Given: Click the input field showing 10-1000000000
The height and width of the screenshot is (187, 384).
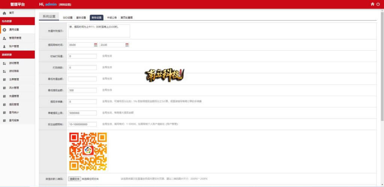Looking at the screenshot, I should coord(82,124).
